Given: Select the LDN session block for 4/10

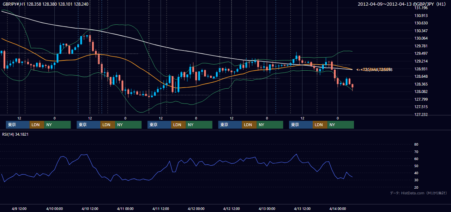Looking at the screenshot, I should point(108,125).
